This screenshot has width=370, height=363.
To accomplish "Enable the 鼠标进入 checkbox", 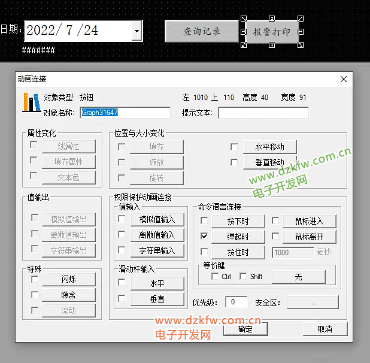I will 275,221.
